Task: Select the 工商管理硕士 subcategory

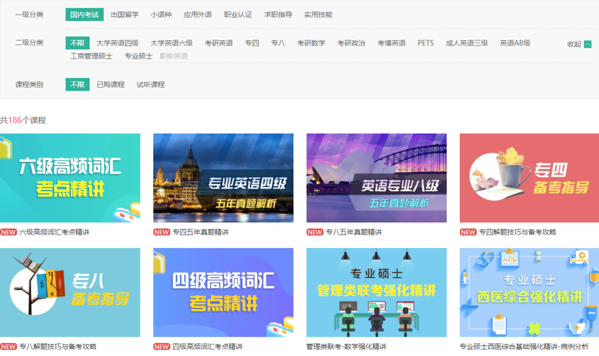Action: pos(91,56)
